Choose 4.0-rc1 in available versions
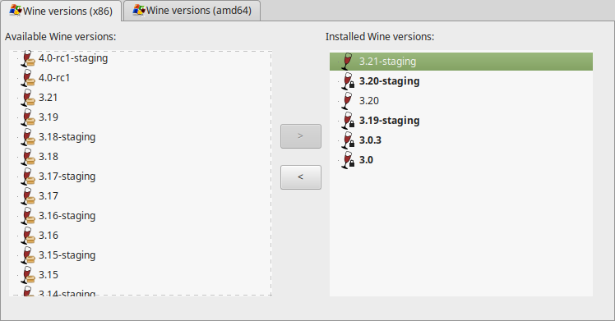 pyautogui.click(x=54, y=78)
